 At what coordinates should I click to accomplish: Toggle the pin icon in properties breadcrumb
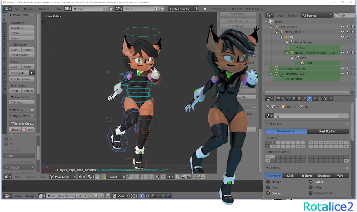268,106
